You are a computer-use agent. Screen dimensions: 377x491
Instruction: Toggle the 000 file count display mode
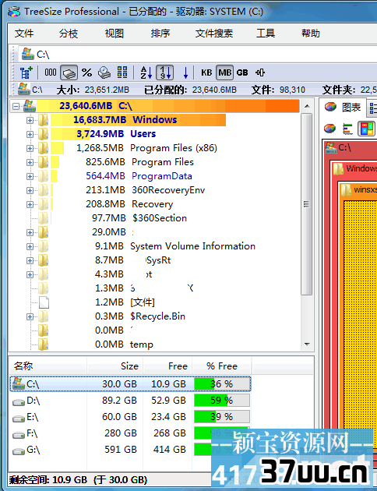(x=50, y=72)
